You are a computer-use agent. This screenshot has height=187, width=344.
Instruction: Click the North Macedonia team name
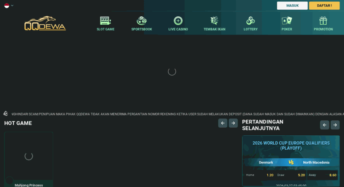(316, 162)
